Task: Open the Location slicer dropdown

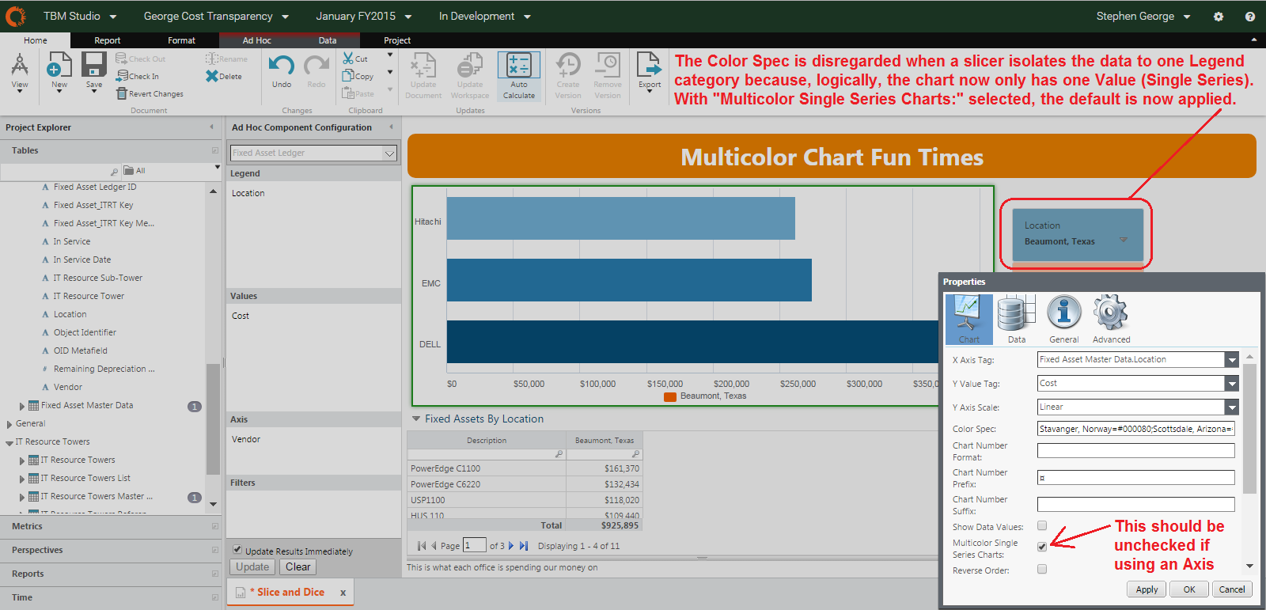Action: click(x=1123, y=241)
